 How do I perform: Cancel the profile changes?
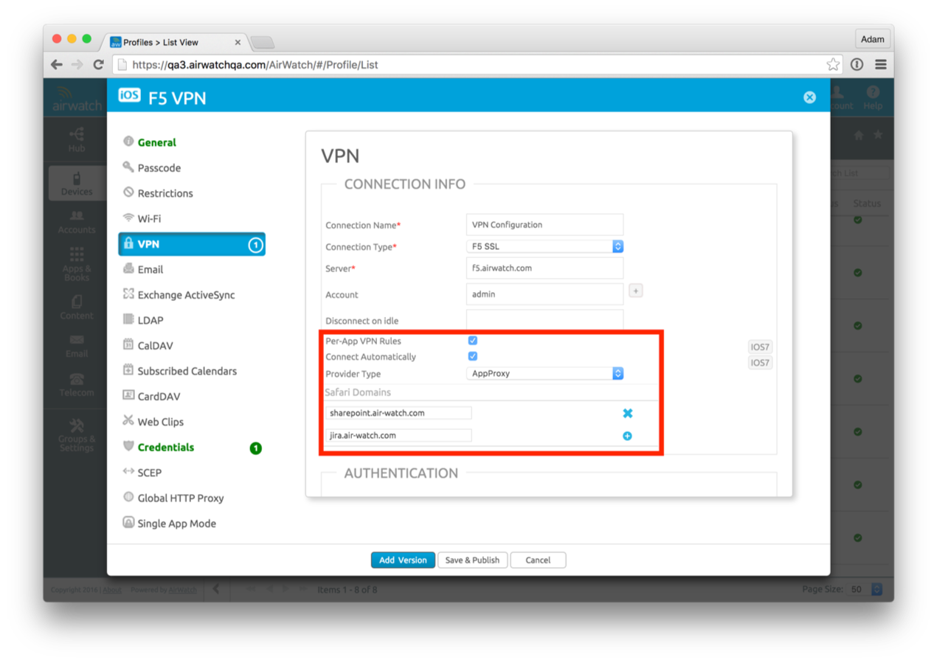coord(538,560)
